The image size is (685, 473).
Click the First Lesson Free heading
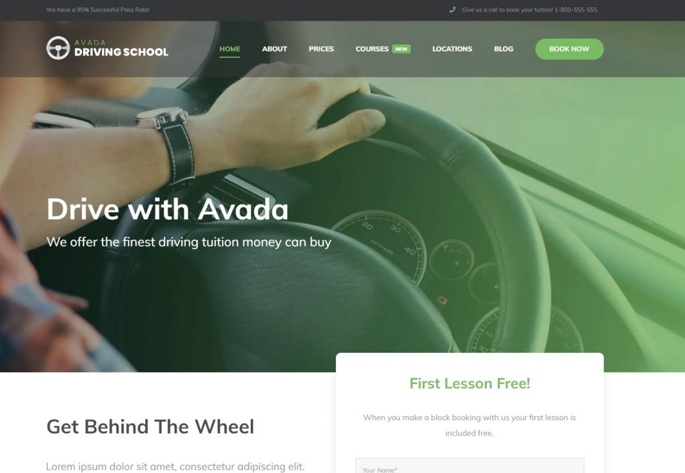470,383
